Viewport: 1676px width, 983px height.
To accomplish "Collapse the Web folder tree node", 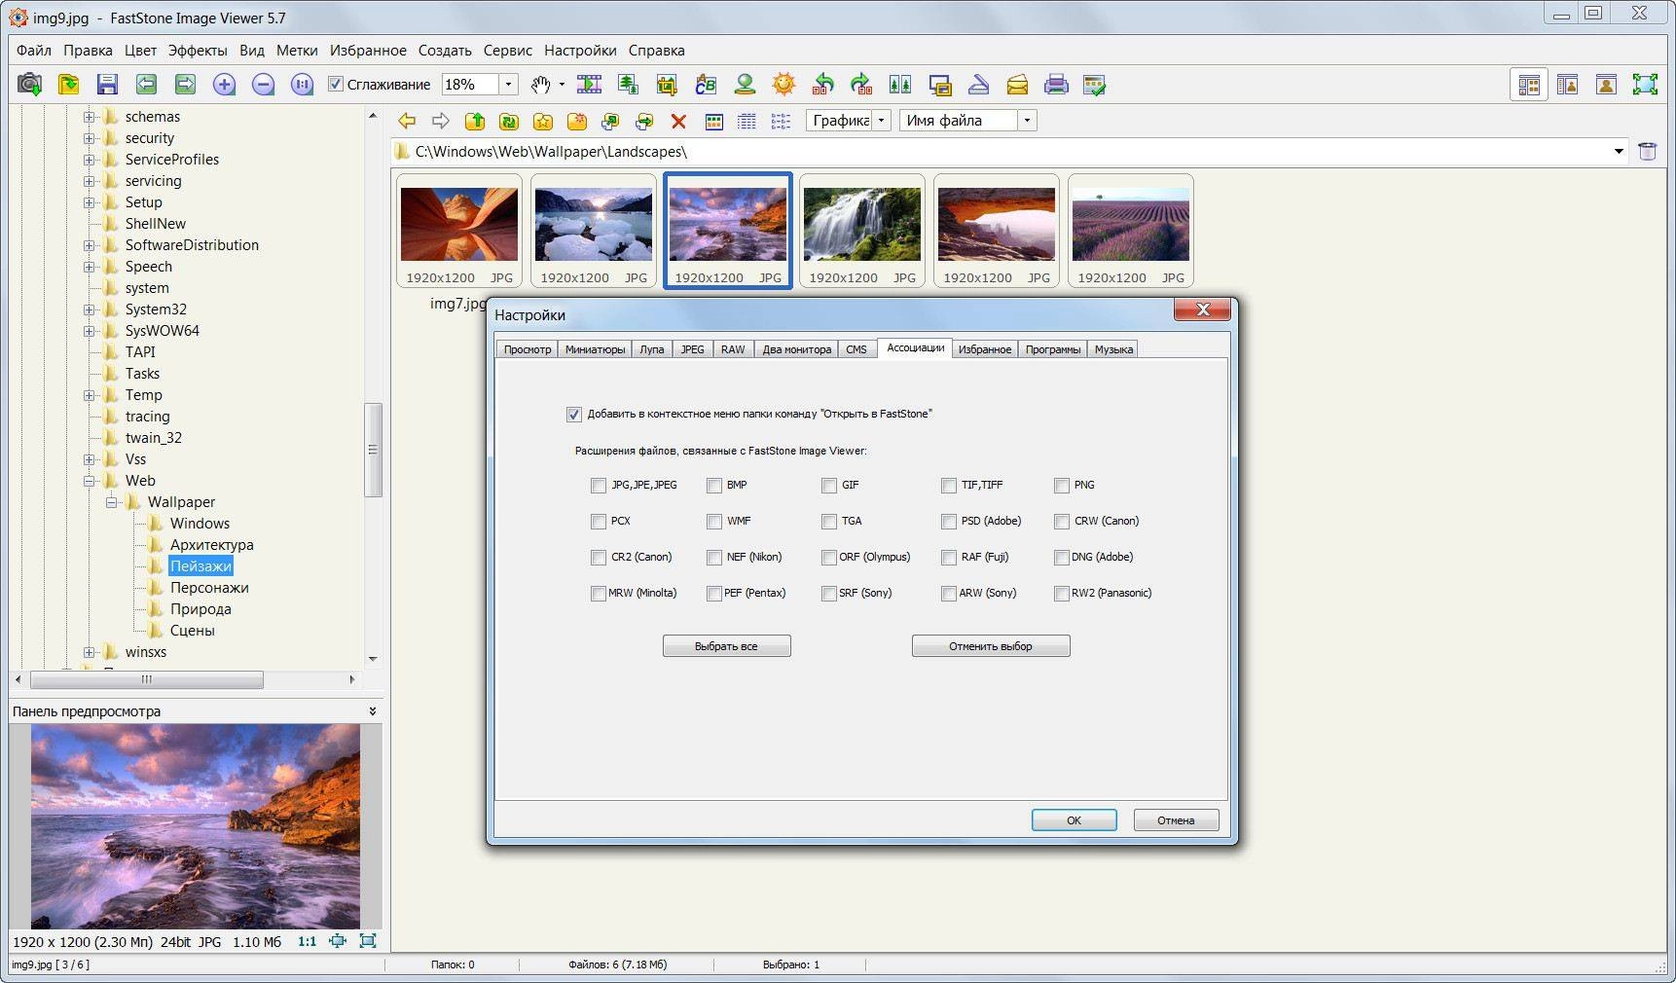I will (89, 481).
